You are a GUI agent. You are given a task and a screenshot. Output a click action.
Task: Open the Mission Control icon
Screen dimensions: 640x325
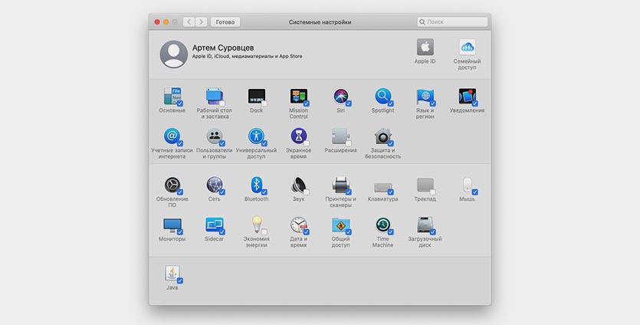pos(298,97)
